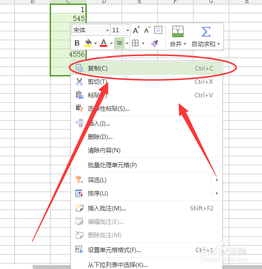The height and width of the screenshot is (269, 262).
Task: Expand the 合并 merge dropdown arrow
Action: [185, 44]
